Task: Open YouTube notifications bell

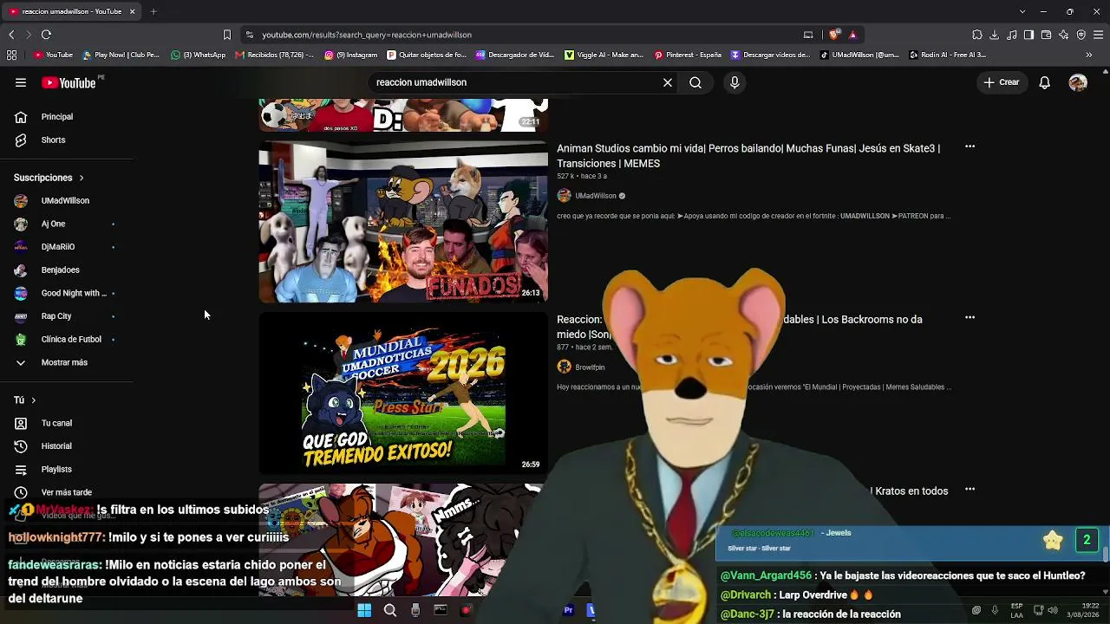Action: (1045, 82)
